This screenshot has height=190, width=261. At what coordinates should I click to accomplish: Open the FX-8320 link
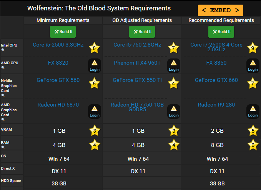point(58,63)
